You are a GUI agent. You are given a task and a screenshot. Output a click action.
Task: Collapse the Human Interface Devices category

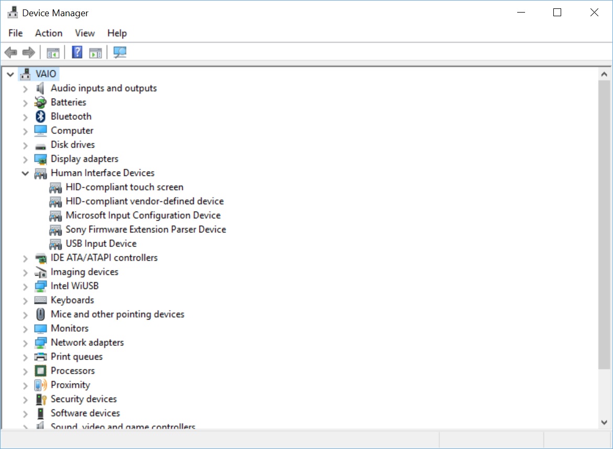25,173
